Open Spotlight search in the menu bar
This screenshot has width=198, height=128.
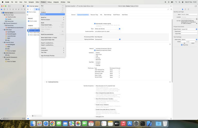point(179,2)
